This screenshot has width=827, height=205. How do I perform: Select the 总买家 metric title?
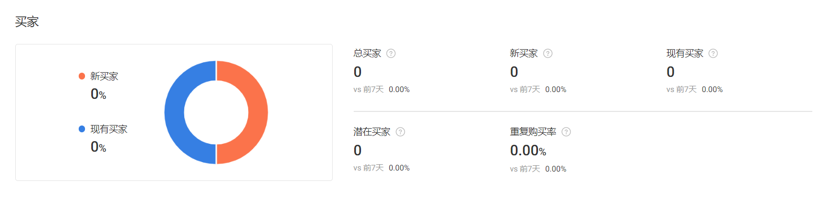pyautogui.click(x=367, y=53)
